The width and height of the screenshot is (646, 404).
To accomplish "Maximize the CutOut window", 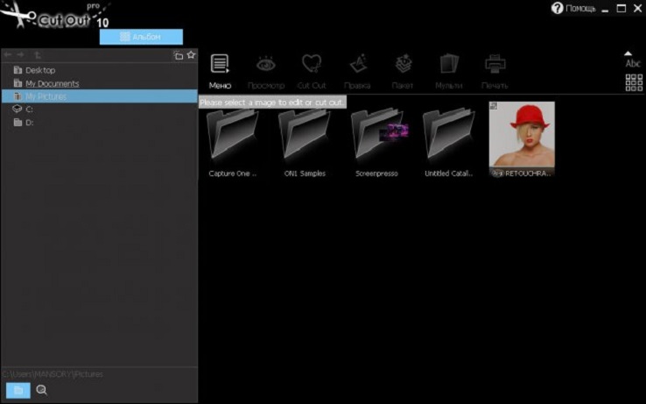I will [x=621, y=8].
